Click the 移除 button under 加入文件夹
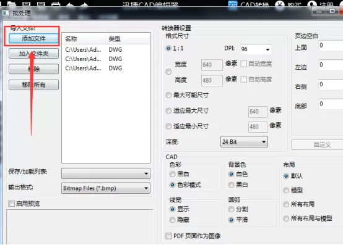The height and width of the screenshot is (245, 343). coord(33,69)
